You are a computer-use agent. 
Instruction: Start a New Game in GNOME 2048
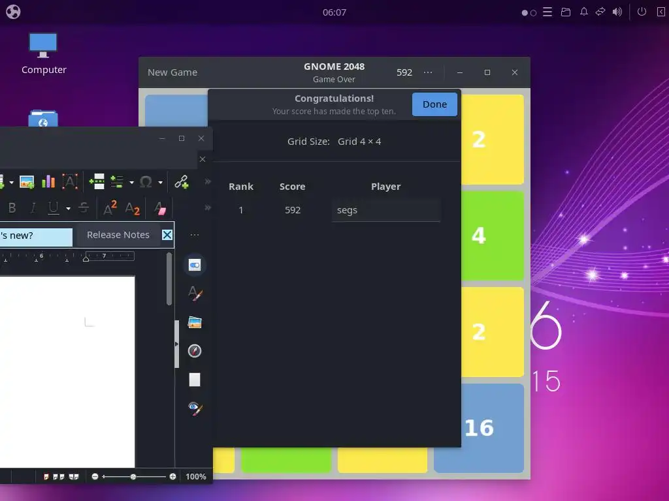(x=172, y=72)
